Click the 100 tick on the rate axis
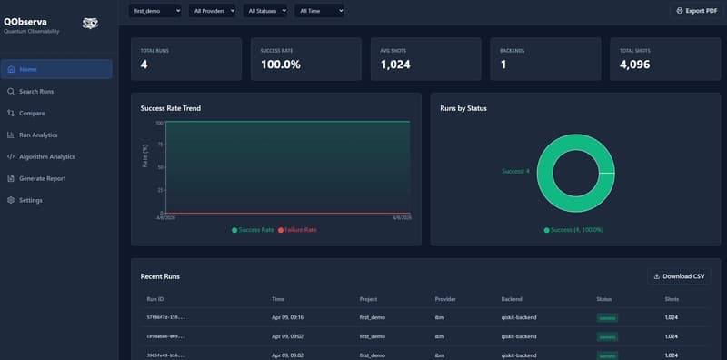The width and height of the screenshot is (727, 360). click(160, 123)
